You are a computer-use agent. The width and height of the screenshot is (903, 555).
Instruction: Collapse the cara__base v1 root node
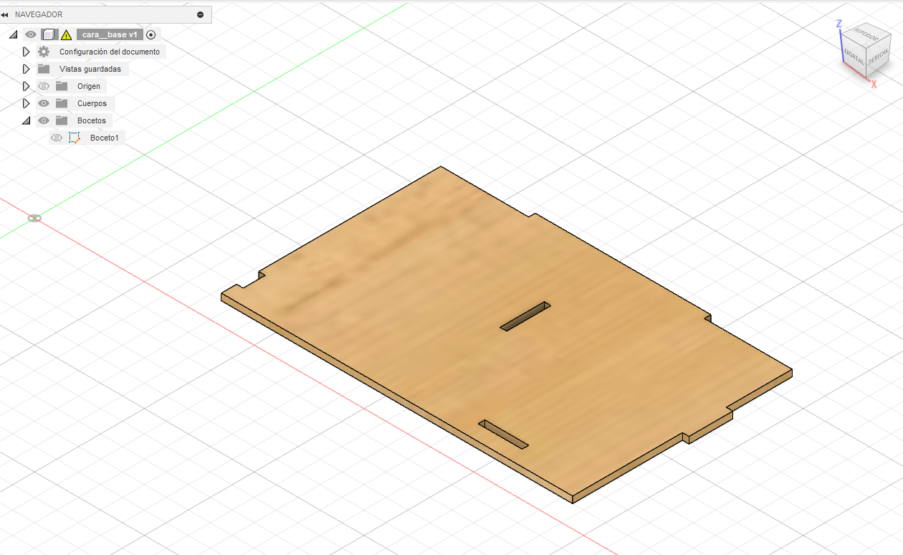coord(13,34)
